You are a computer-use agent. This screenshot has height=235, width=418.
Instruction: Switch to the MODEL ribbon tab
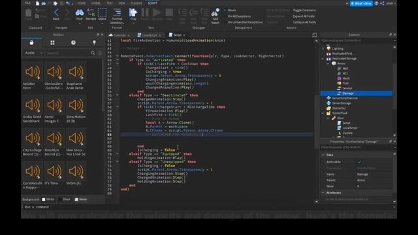(x=96, y=3)
